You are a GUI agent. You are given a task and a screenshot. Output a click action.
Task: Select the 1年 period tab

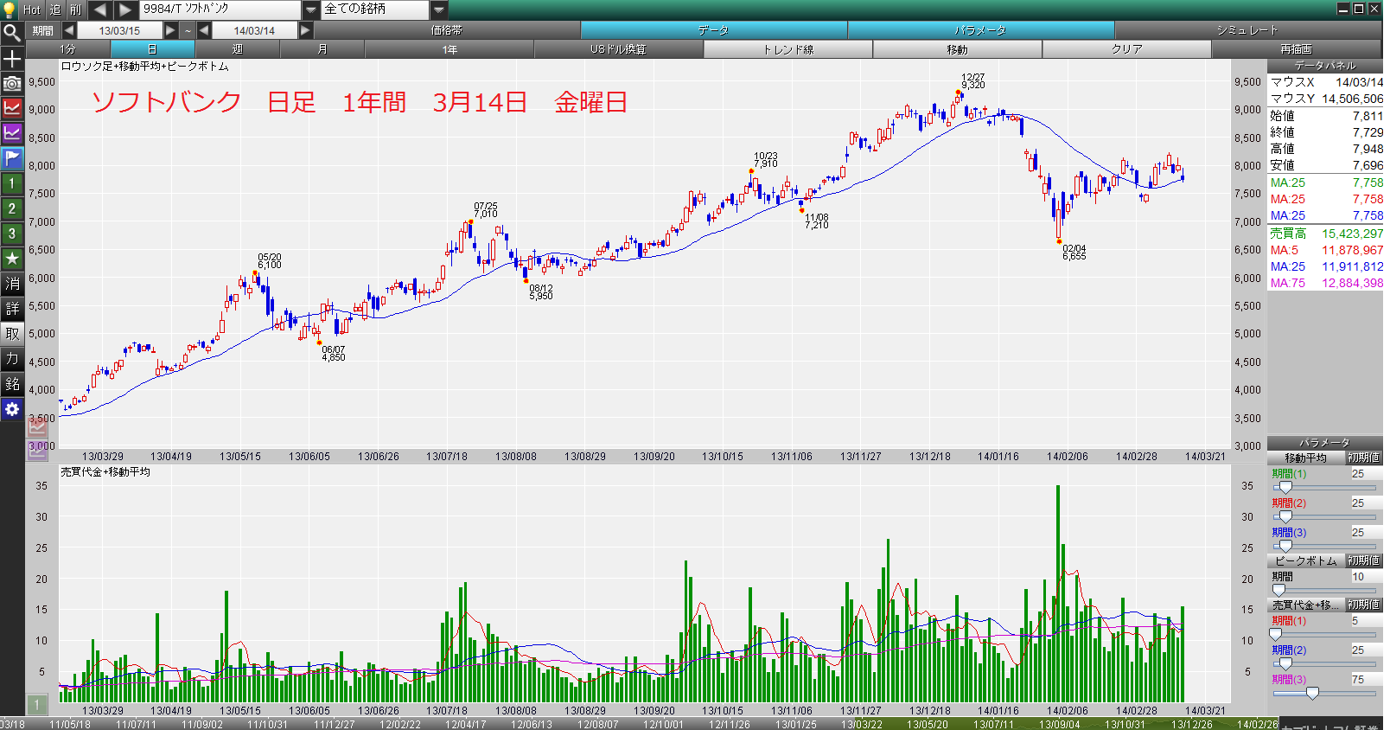point(450,49)
